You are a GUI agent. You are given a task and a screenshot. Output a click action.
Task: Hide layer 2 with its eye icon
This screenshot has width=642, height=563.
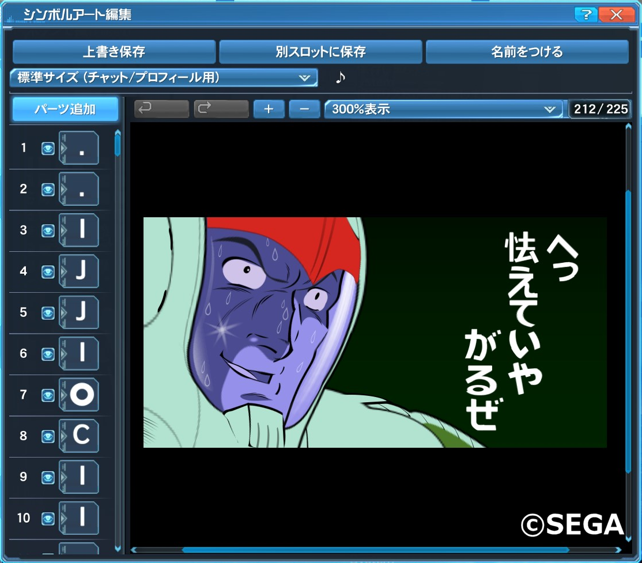[48, 190]
